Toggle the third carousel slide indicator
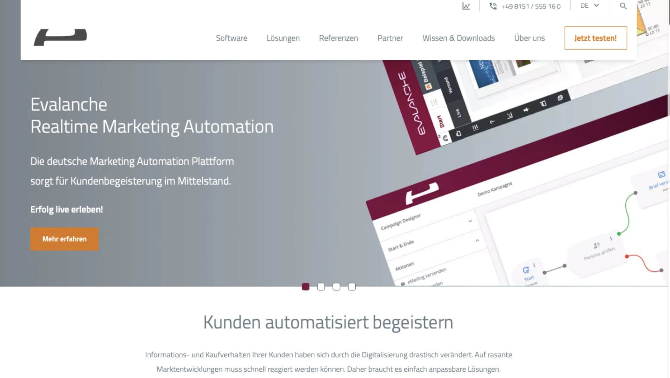 point(336,287)
